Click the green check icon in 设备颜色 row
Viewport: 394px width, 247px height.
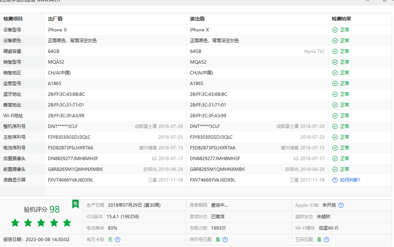335,41
